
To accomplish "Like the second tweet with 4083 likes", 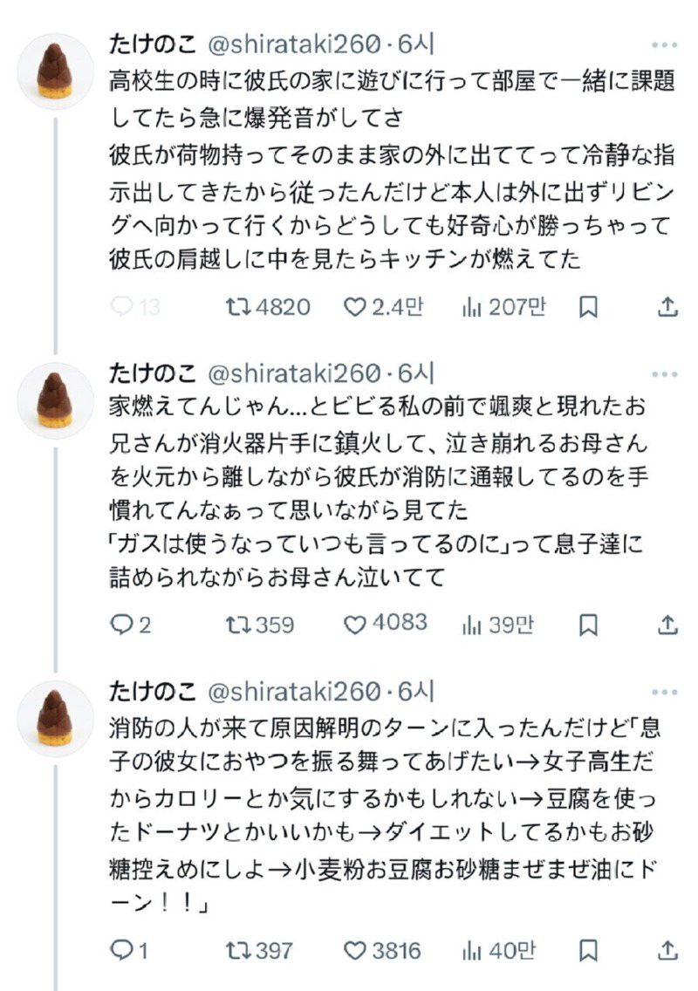I will (353, 624).
